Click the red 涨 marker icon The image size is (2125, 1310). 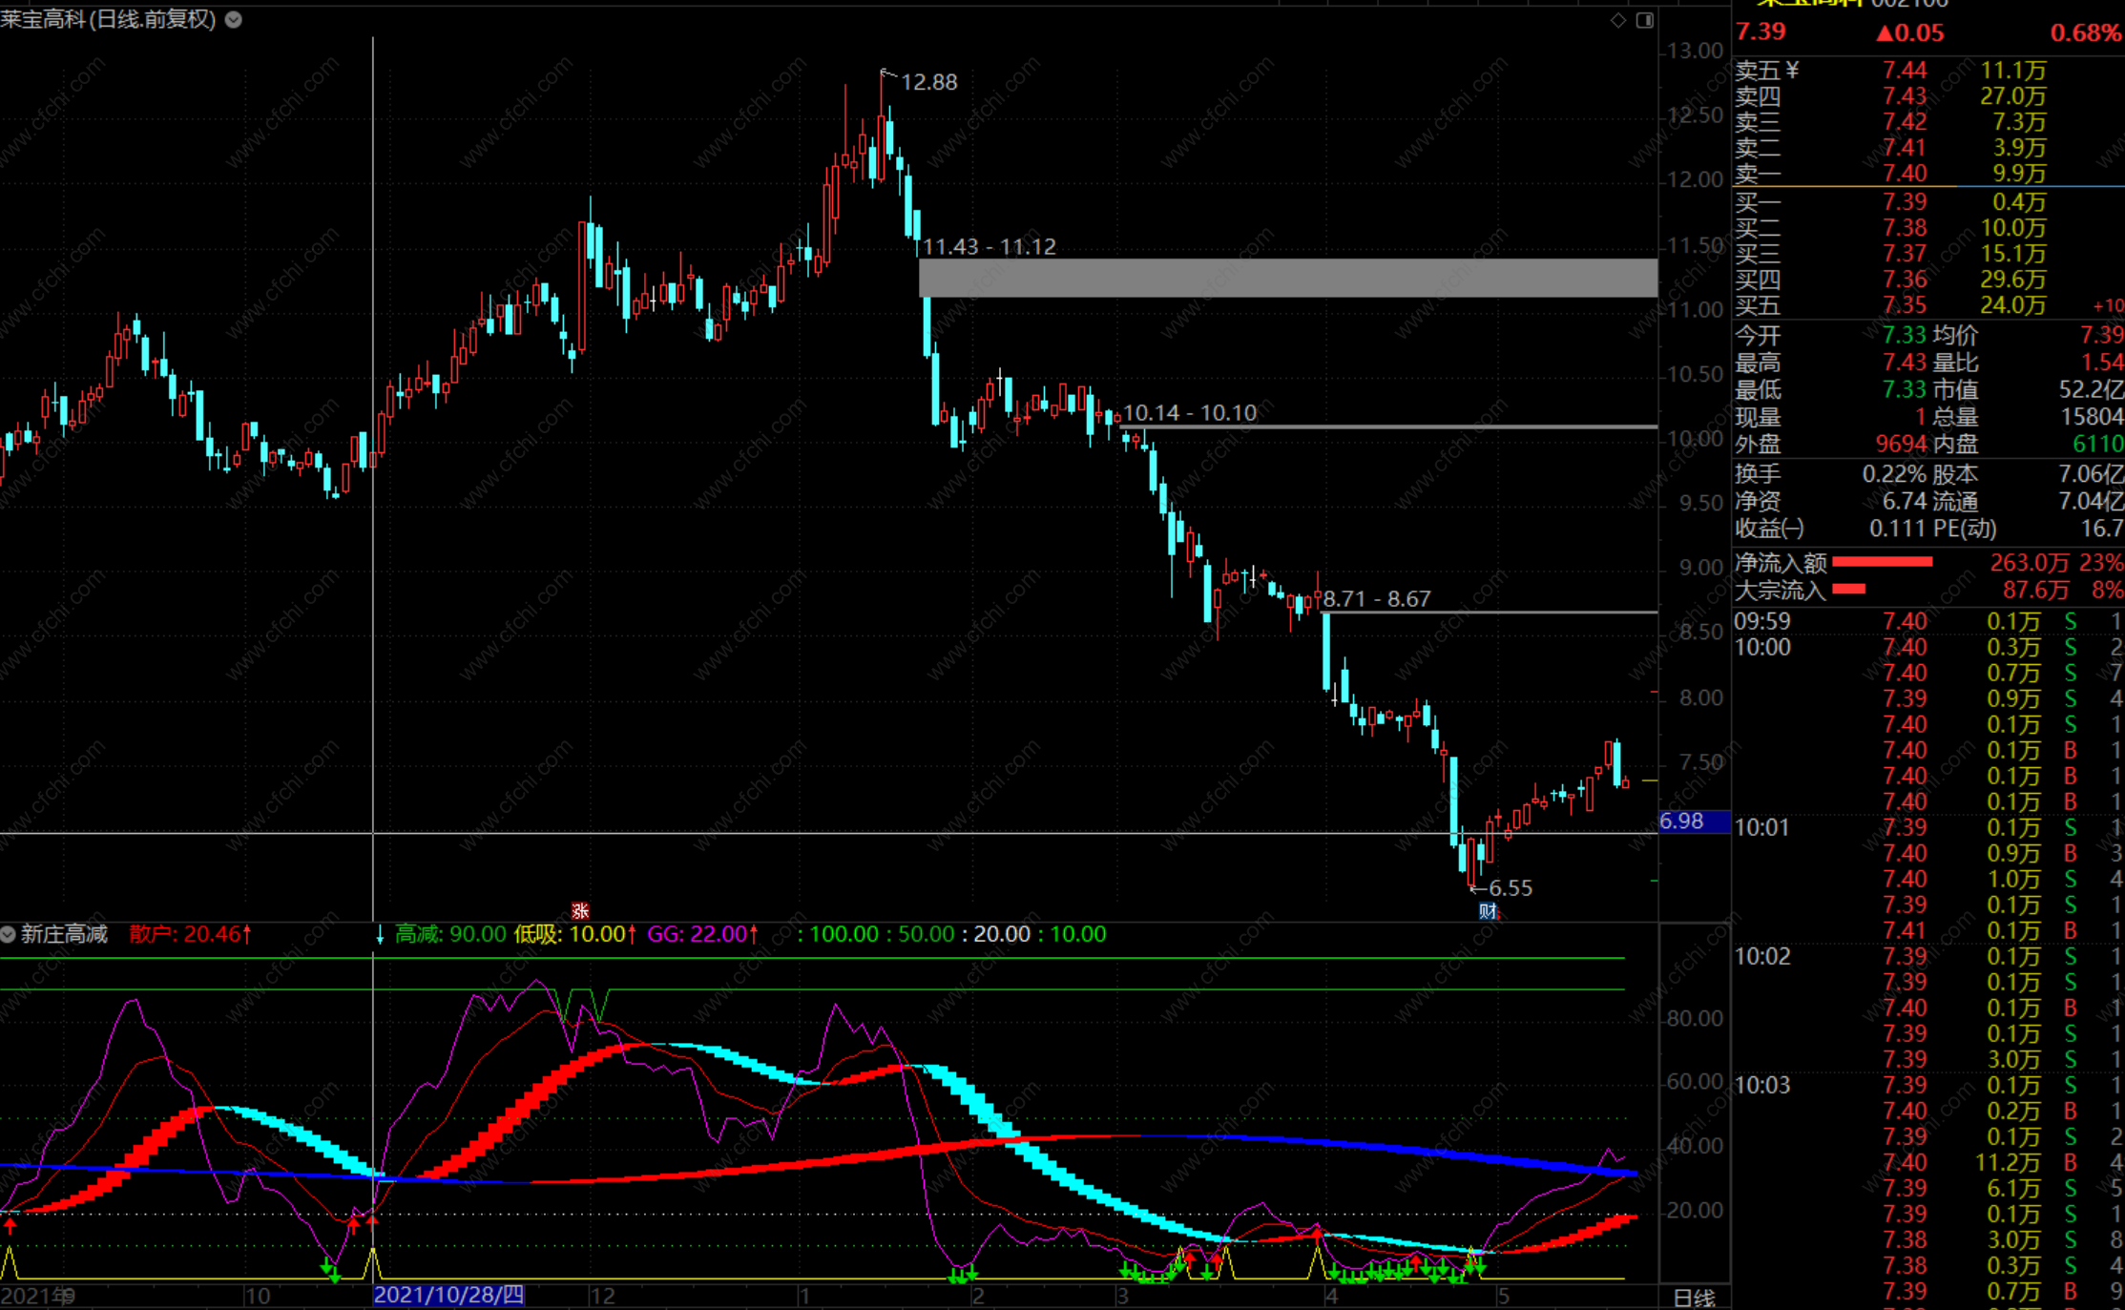point(580,911)
